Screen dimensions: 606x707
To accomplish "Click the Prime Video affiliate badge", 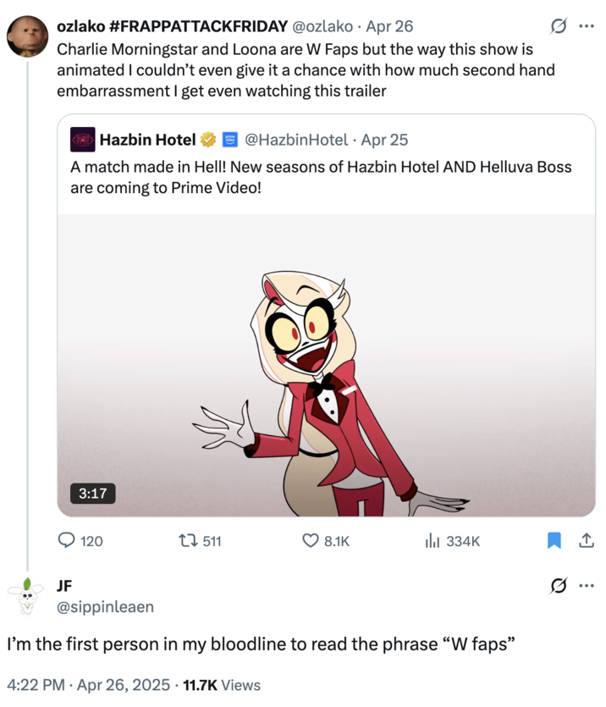I will pos(230,140).
